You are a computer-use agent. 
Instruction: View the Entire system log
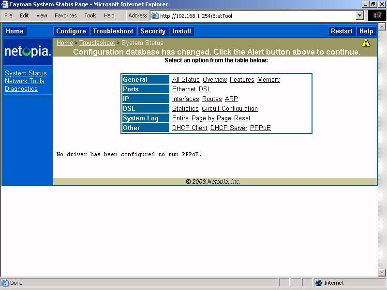[x=180, y=118]
